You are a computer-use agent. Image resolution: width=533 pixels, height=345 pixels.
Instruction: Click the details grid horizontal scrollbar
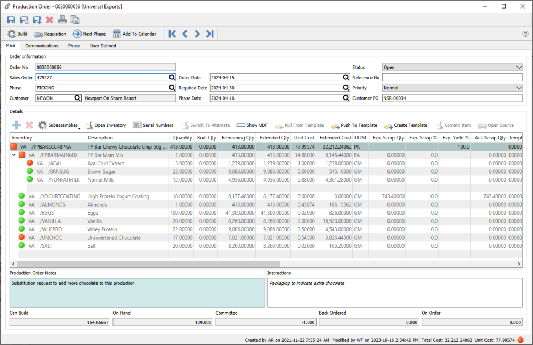(149, 264)
